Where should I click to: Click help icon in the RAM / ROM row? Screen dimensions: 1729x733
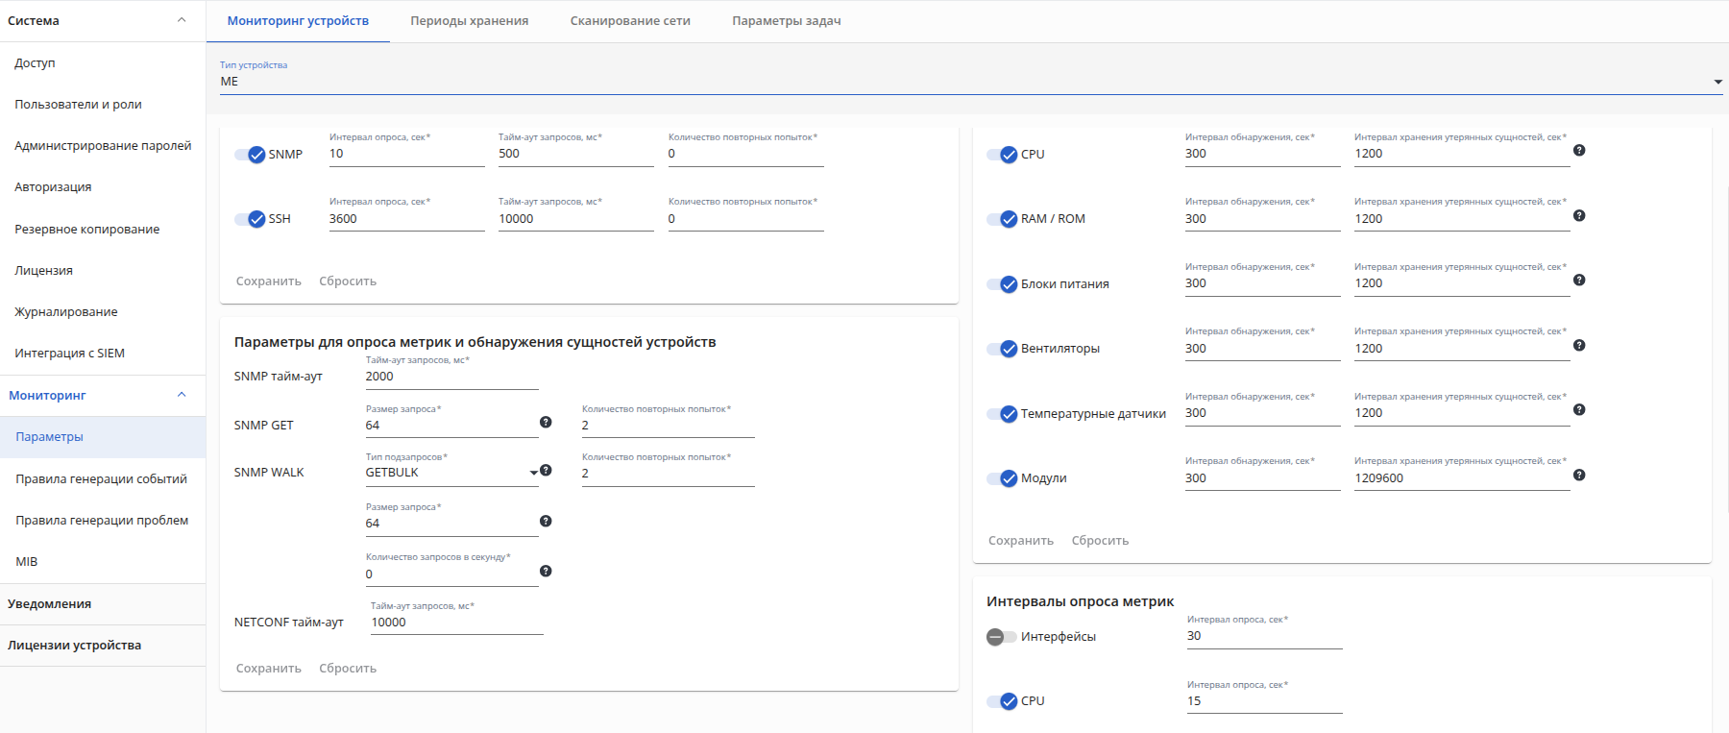point(1579,215)
